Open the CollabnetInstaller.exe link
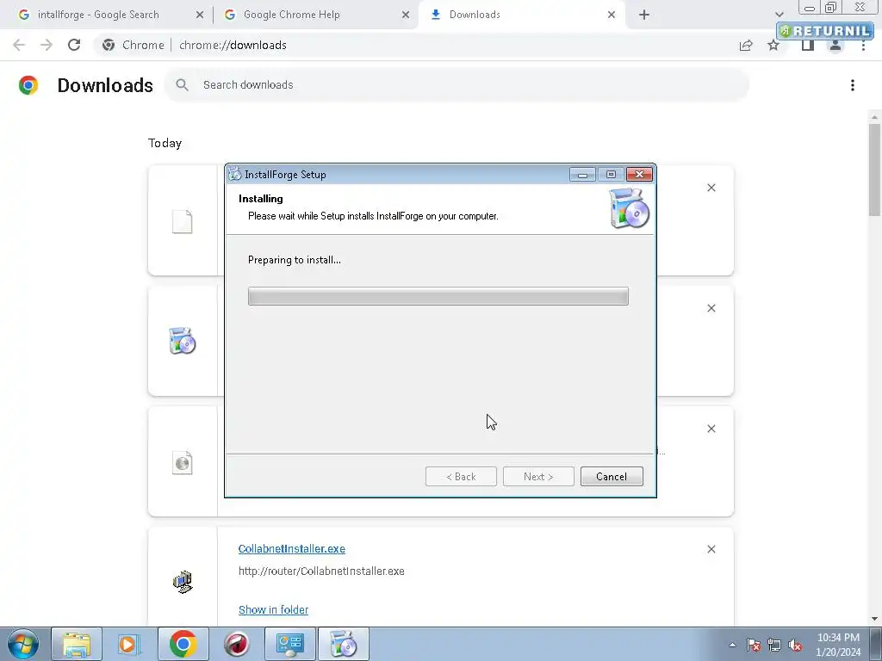 291,548
